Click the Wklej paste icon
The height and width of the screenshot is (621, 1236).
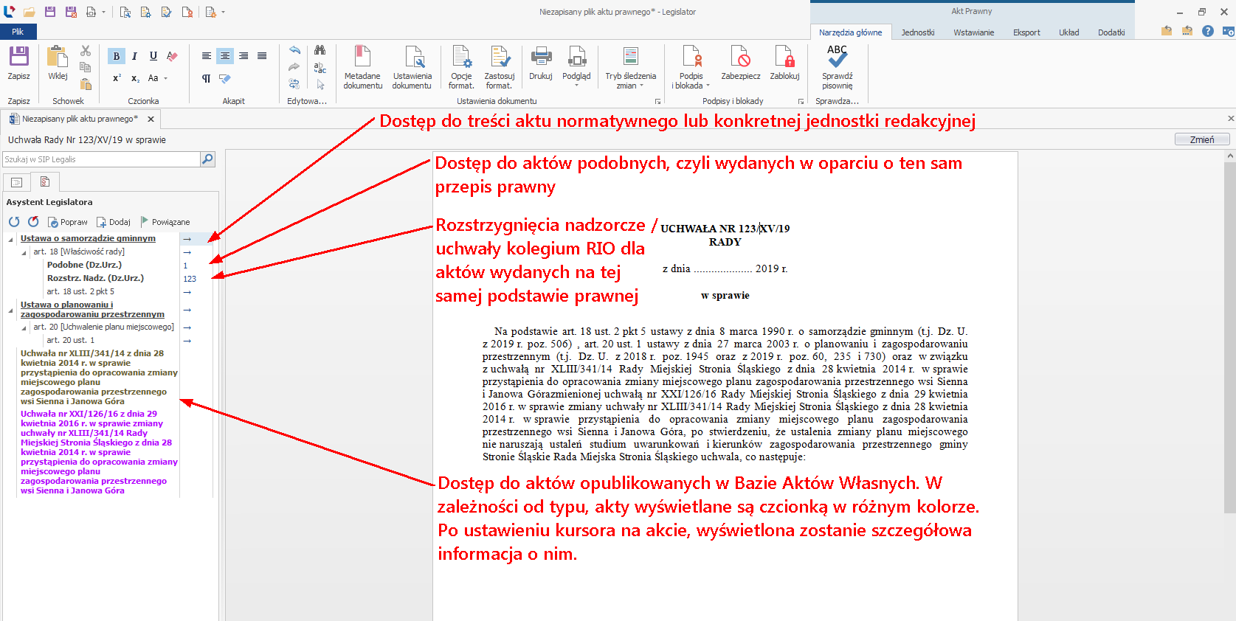[x=58, y=57]
